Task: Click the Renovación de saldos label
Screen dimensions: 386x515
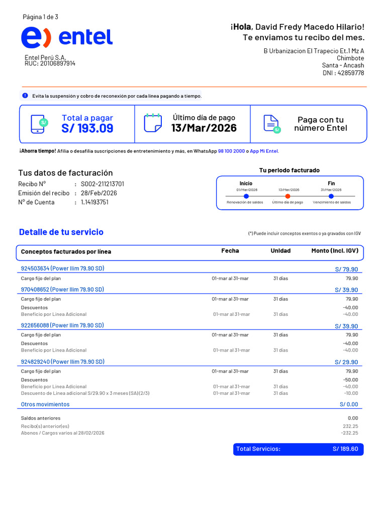Action: click(x=245, y=202)
